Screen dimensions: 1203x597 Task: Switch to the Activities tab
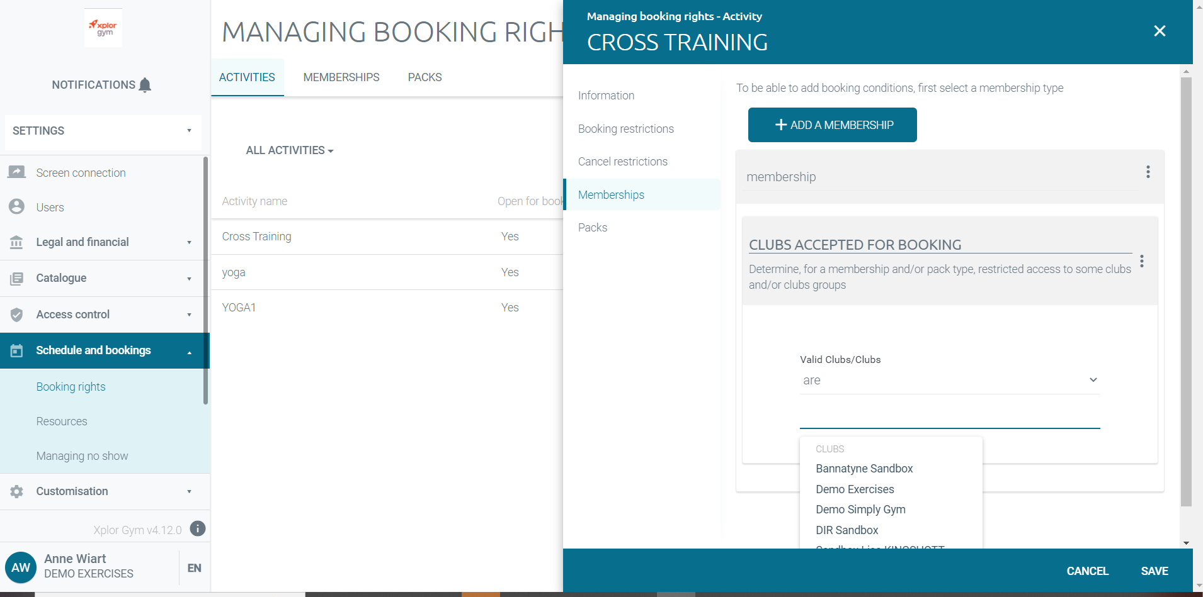(247, 77)
